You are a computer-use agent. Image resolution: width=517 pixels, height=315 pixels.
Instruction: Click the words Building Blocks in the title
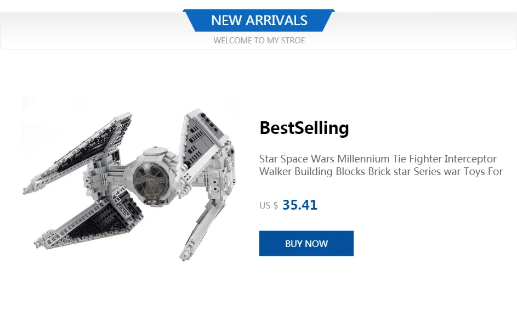point(325,172)
